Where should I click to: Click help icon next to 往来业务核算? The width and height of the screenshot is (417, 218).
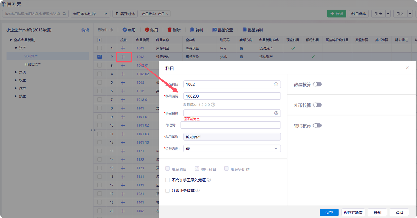click(x=197, y=191)
